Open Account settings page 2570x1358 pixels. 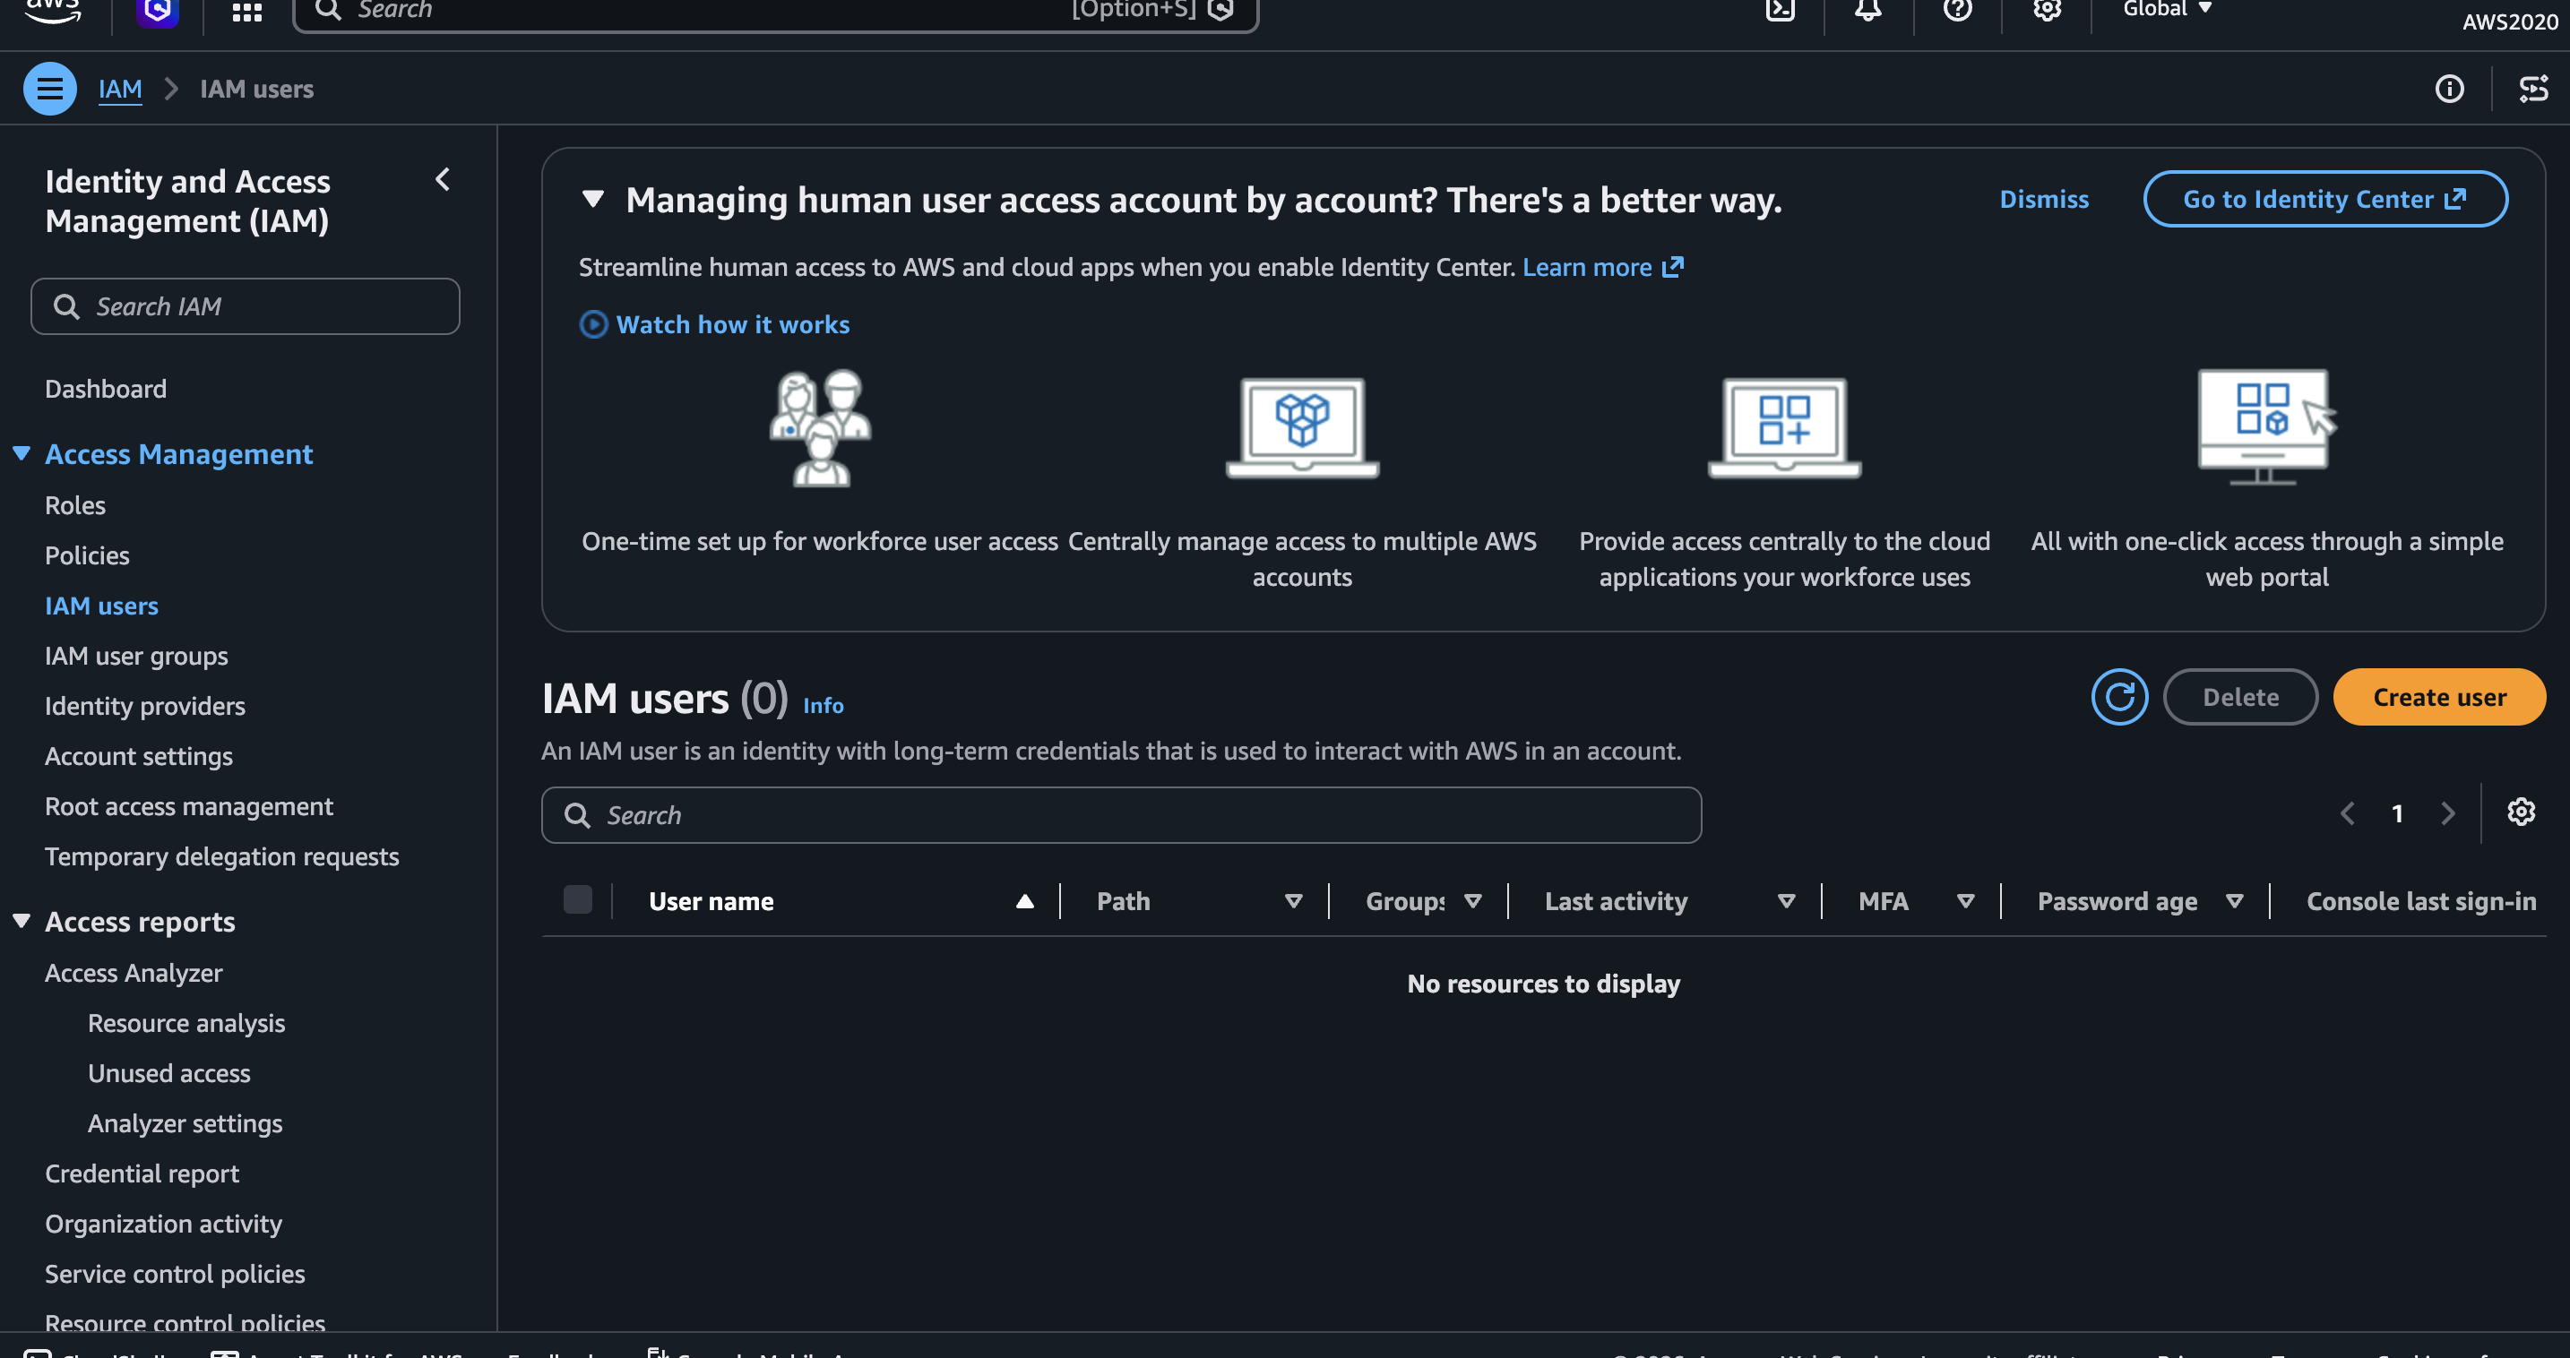tap(139, 756)
